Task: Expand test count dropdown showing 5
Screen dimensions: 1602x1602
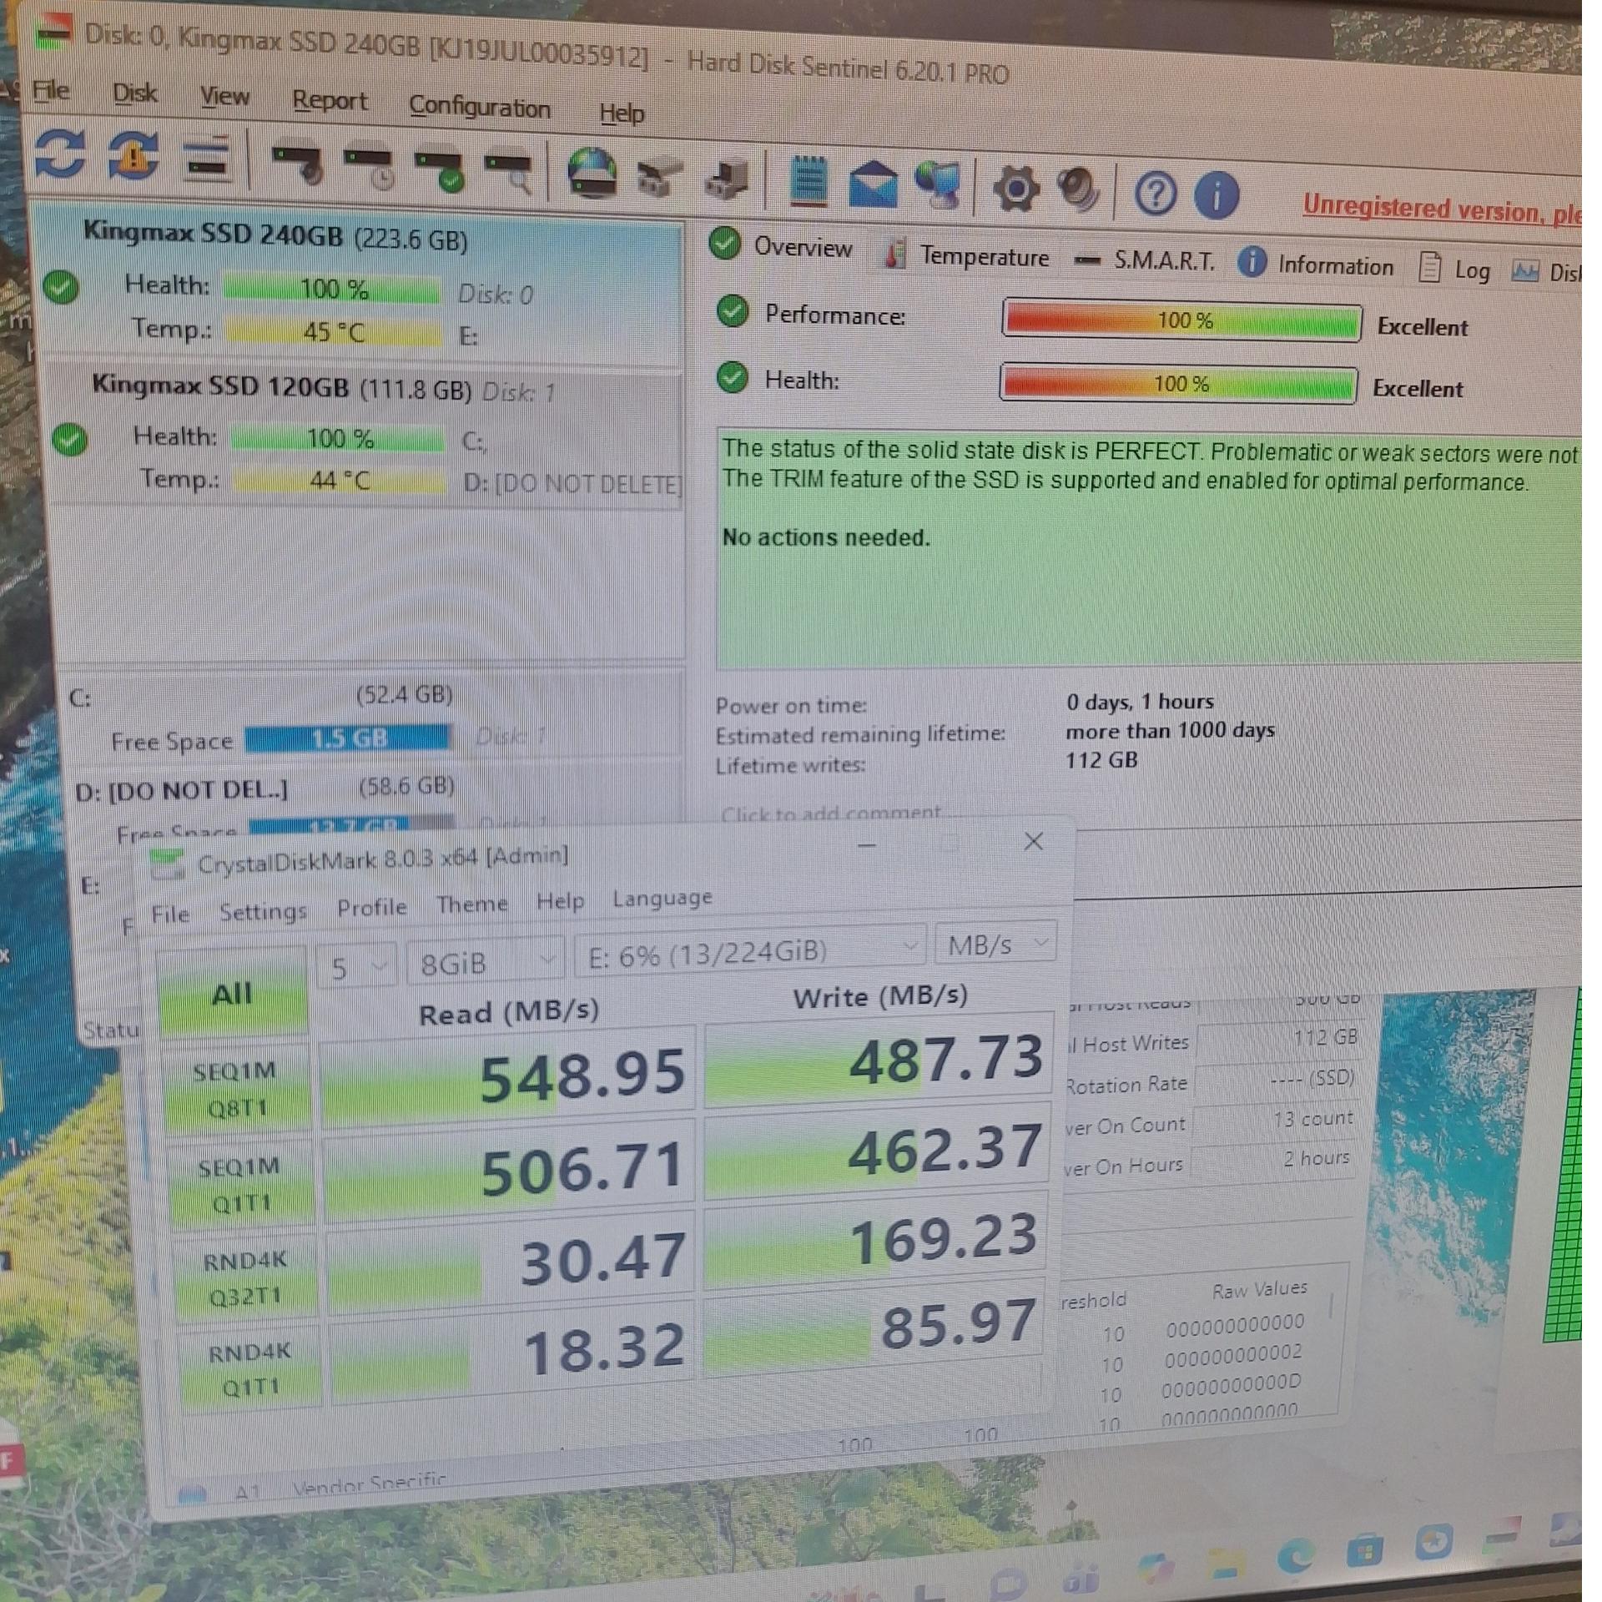Action: (x=358, y=966)
